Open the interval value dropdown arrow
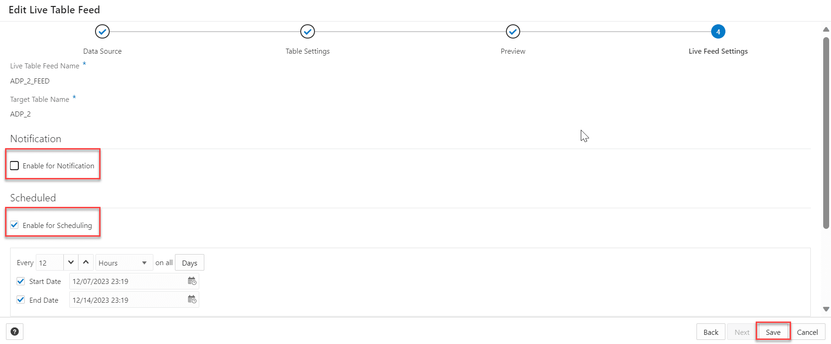 [x=70, y=262]
